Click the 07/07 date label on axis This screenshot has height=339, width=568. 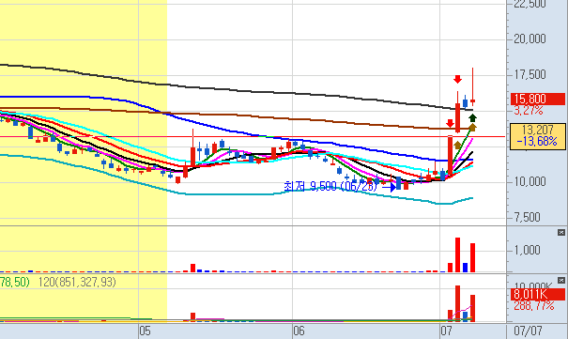529,331
